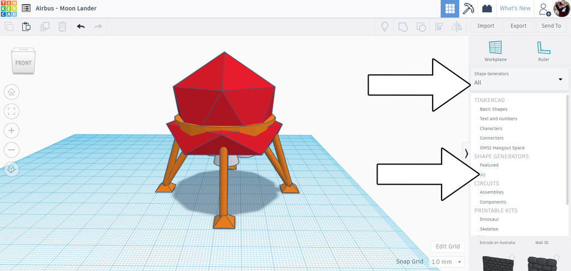The height and width of the screenshot is (271, 571).
Task: Select Featured shape generators
Action: (489, 165)
